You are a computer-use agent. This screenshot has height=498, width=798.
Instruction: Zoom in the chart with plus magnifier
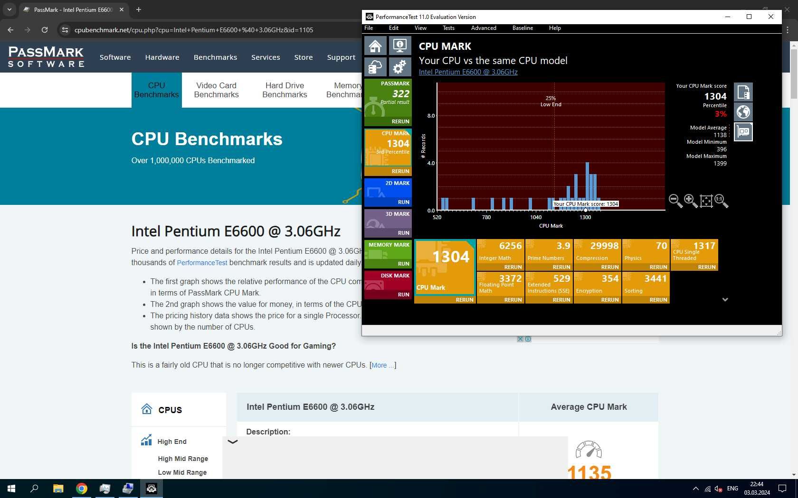[x=691, y=201]
